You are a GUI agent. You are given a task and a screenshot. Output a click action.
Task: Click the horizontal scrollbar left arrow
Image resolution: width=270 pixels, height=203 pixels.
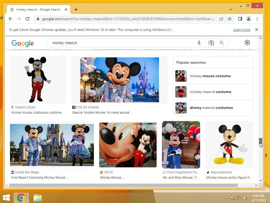point(7,185)
